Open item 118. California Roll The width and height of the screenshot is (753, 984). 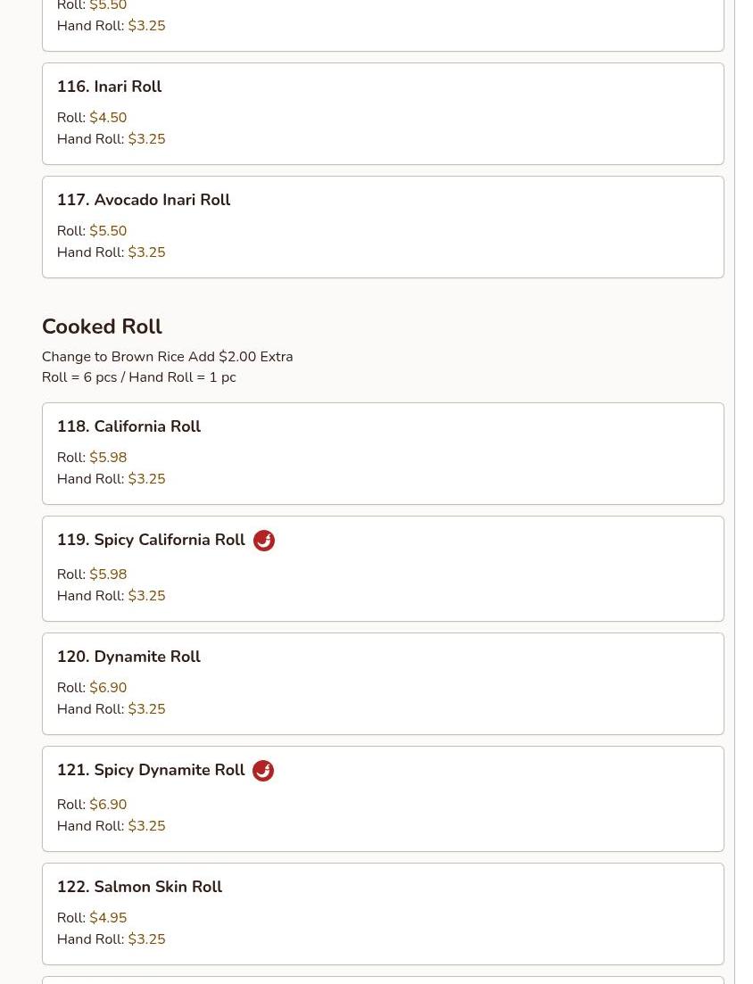(128, 426)
